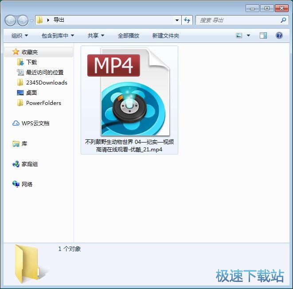The height and width of the screenshot is (289, 293).
Task: Open the view options dropdown arrow
Action: click(248, 35)
